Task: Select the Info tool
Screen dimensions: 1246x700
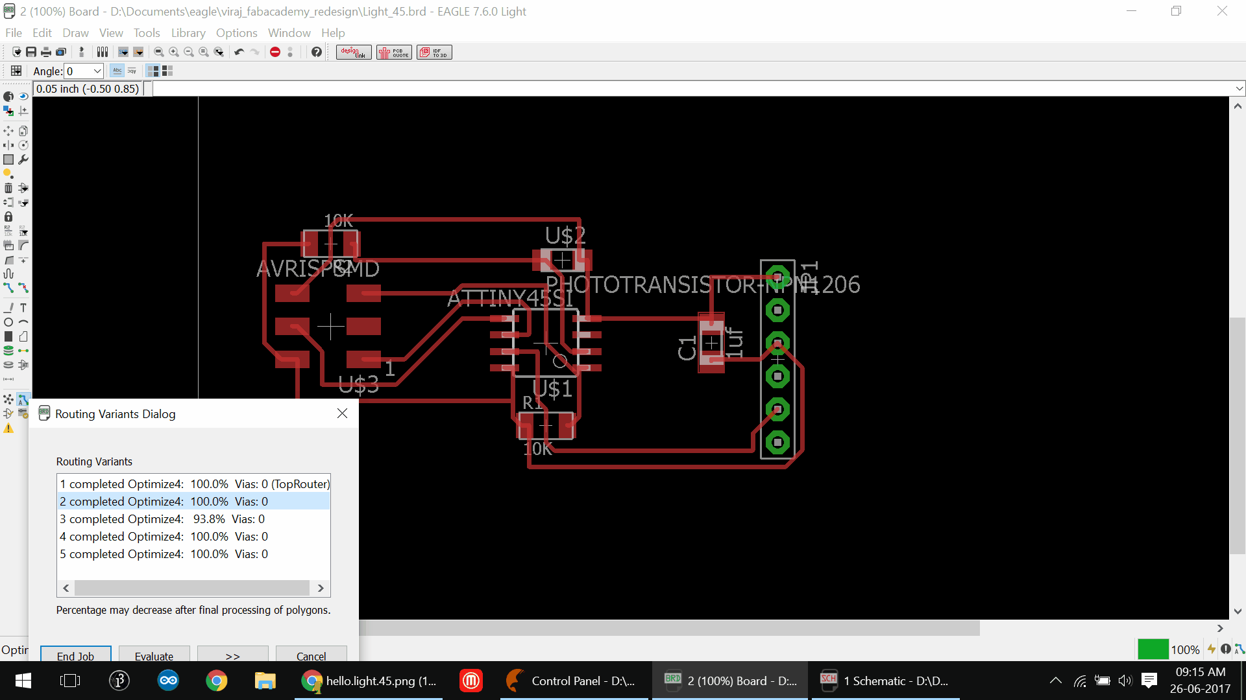Action: tap(8, 97)
